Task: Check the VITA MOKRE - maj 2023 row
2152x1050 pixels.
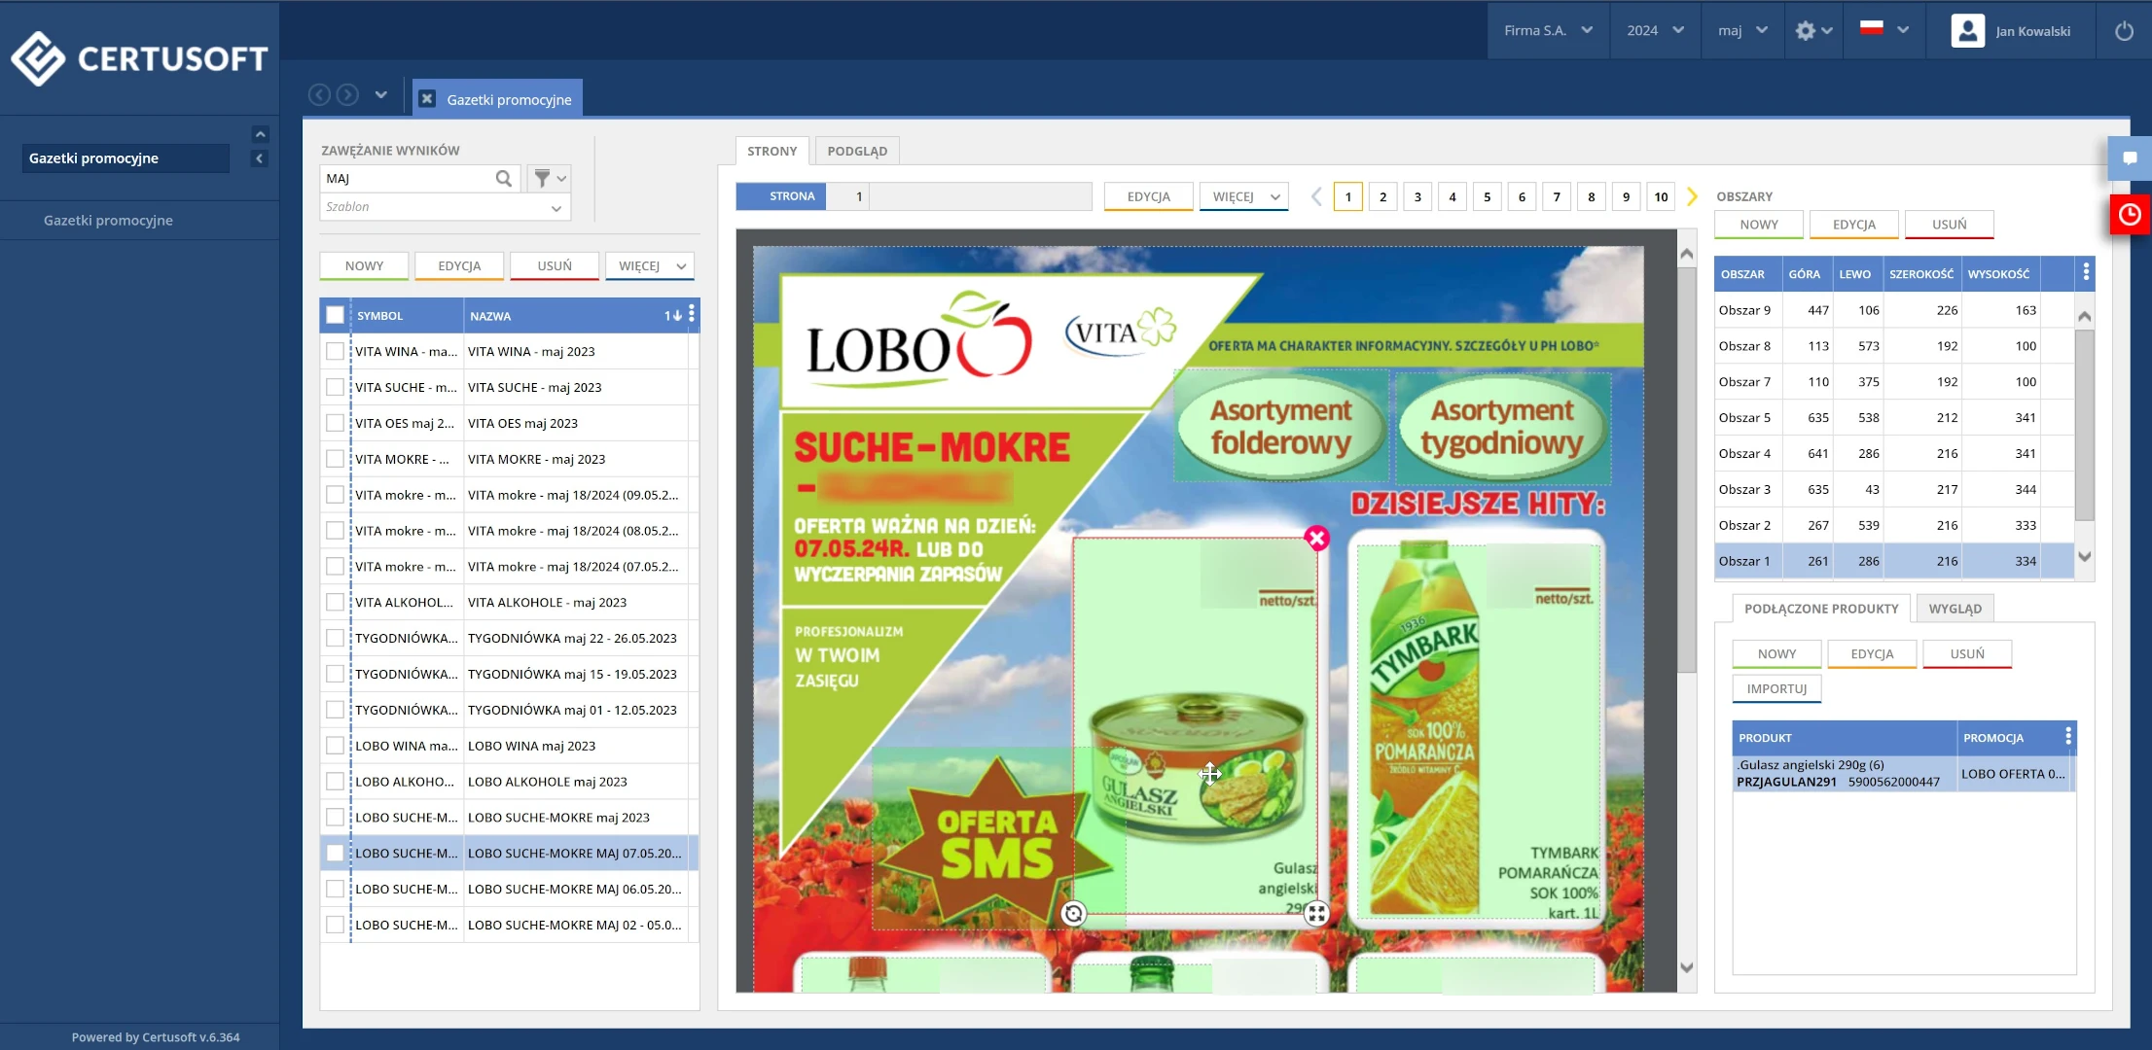Action: [x=335, y=459]
